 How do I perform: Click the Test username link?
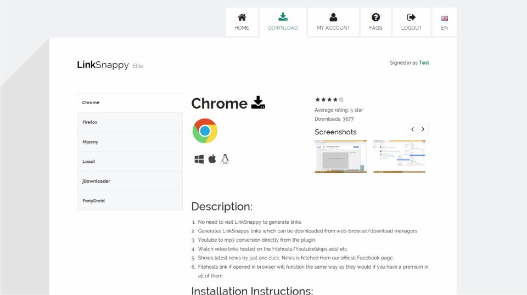click(424, 63)
